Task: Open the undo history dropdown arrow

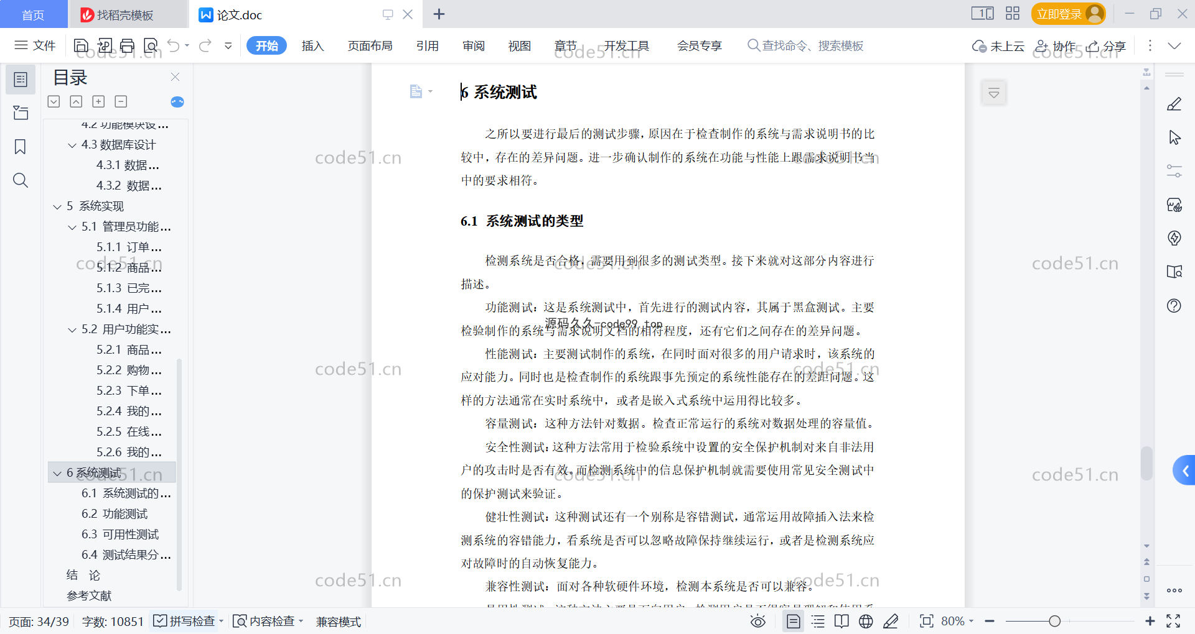Action: pyautogui.click(x=187, y=45)
